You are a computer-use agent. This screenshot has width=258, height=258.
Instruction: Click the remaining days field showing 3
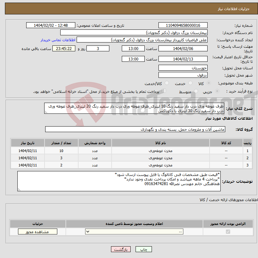98,48
